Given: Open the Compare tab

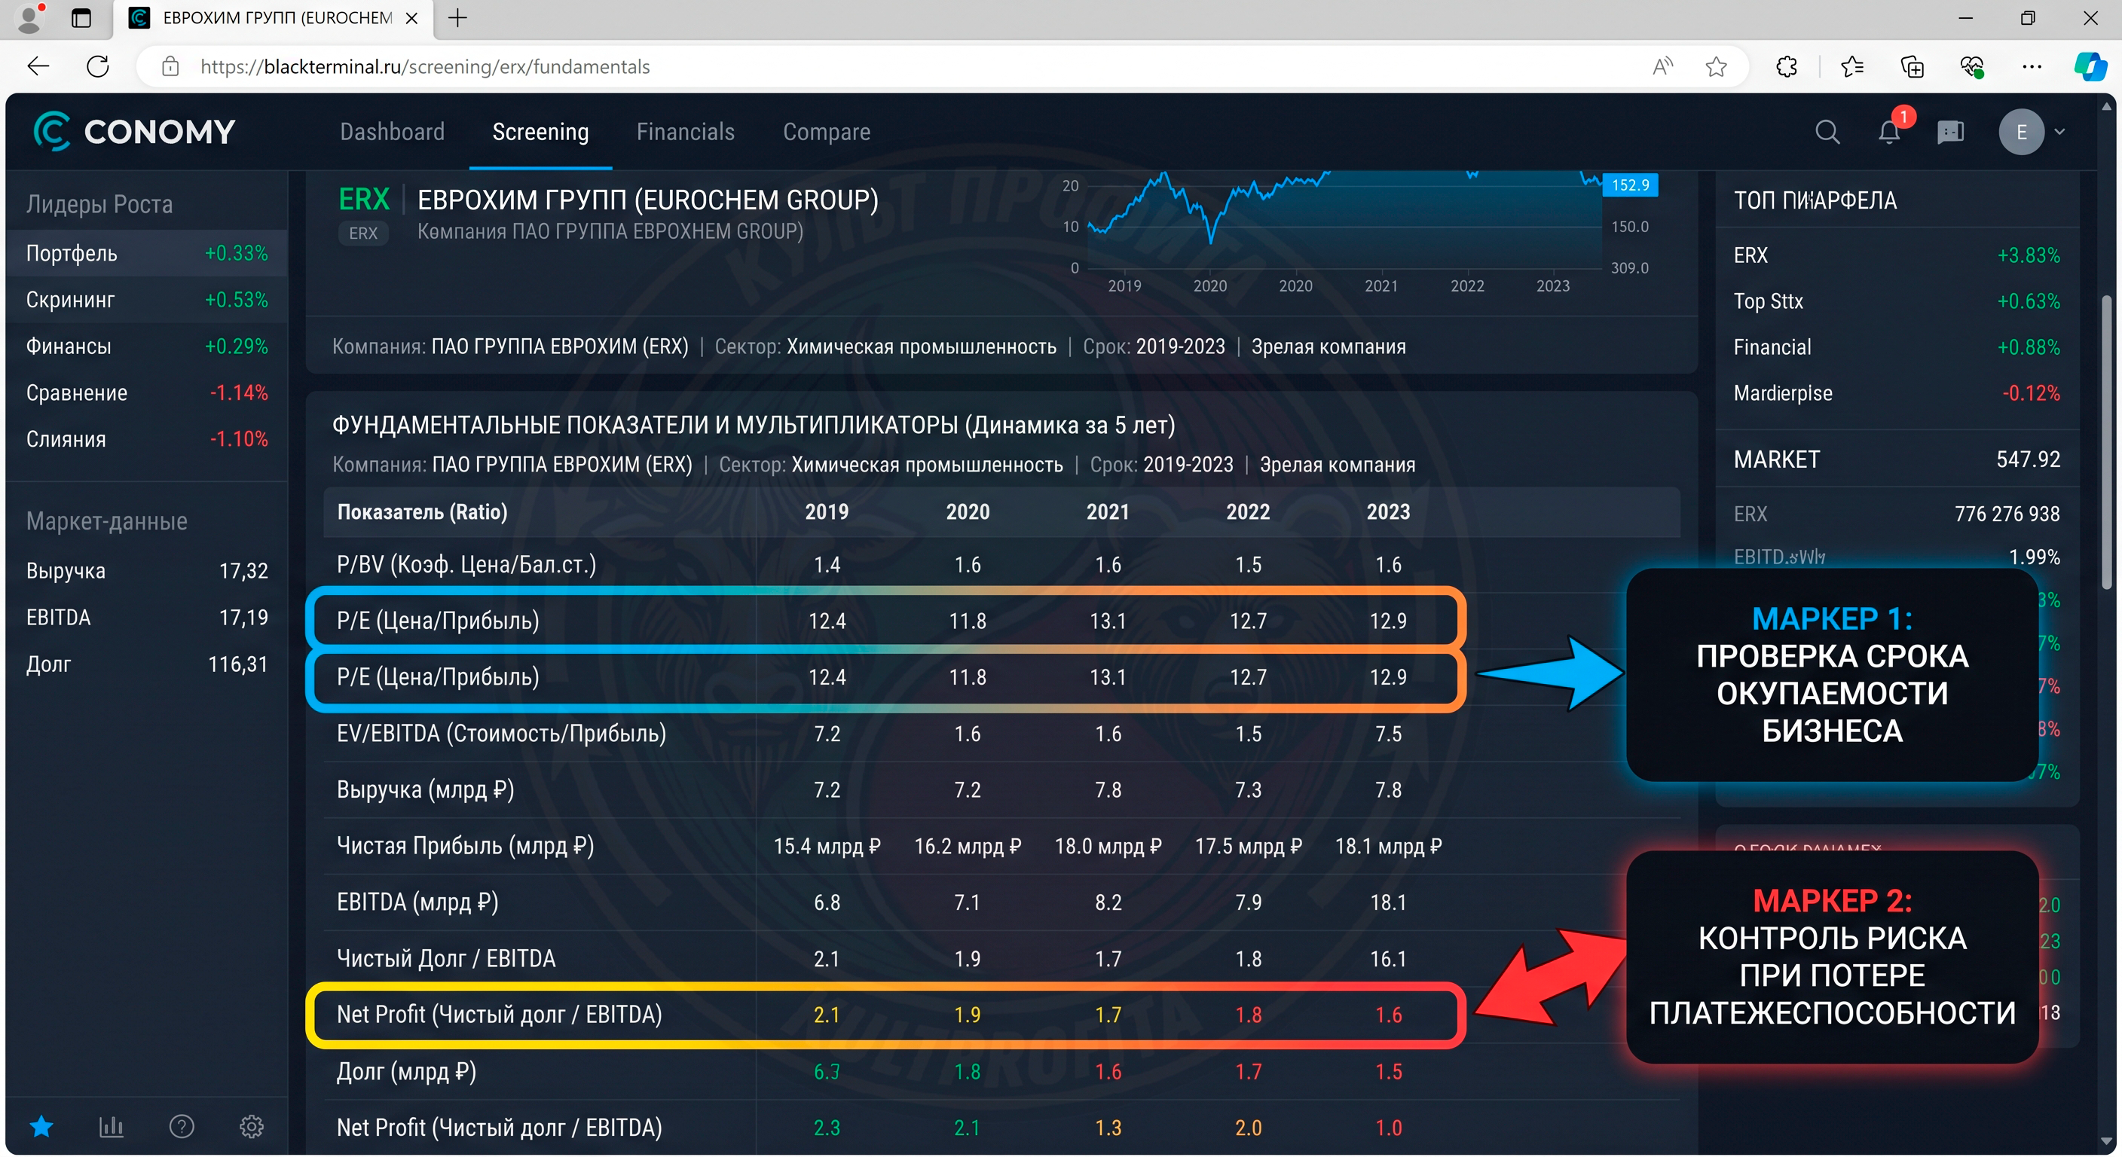Looking at the screenshot, I should (826, 132).
